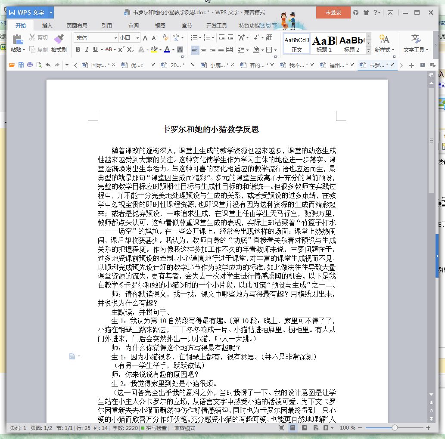Toggle subscript formatting

click(130, 49)
